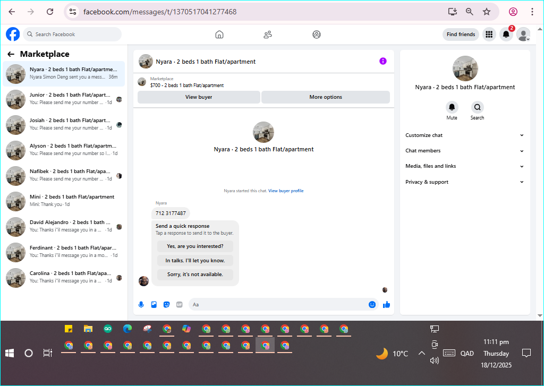Image resolution: width=544 pixels, height=386 pixels.
Task: Attach a photo with the image icon
Action: [x=154, y=305]
